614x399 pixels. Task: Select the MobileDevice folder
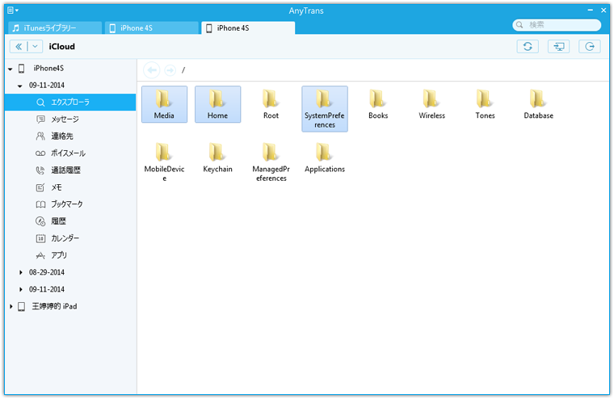[164, 162]
